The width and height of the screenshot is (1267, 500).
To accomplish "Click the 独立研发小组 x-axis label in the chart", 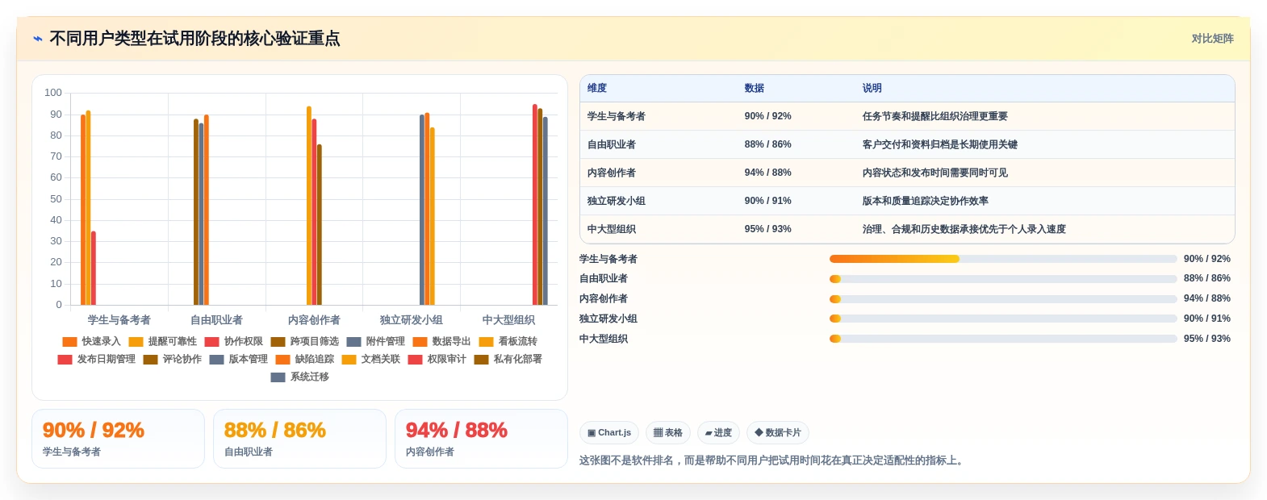I will pos(412,320).
